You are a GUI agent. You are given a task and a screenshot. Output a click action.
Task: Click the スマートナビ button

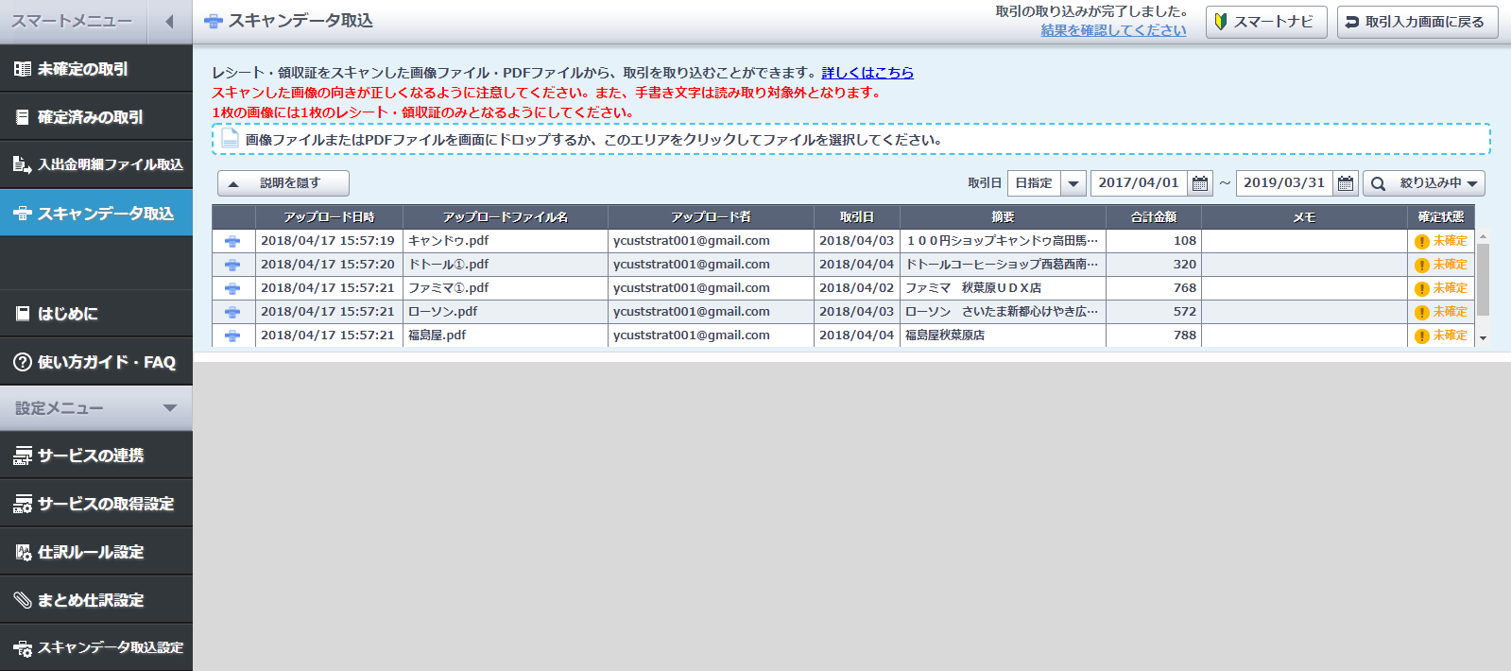(x=1266, y=22)
